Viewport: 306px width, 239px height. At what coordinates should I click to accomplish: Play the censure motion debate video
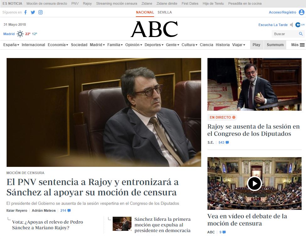254,183
